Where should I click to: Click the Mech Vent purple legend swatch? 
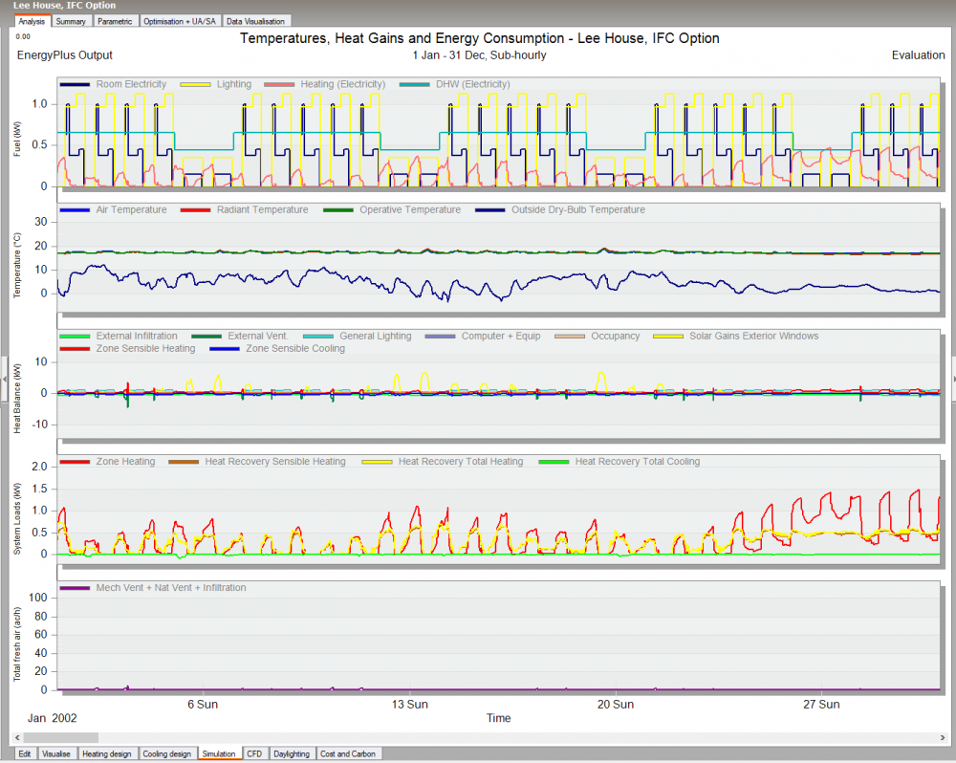click(75, 588)
